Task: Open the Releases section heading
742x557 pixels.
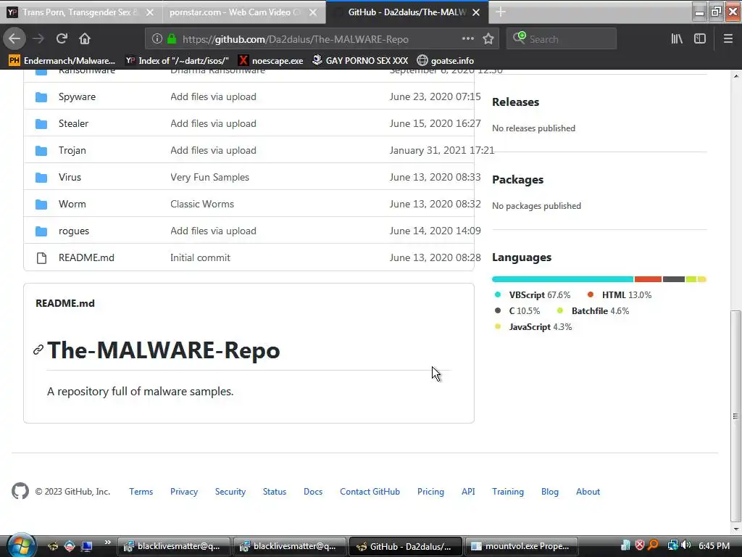Action: coord(515,102)
